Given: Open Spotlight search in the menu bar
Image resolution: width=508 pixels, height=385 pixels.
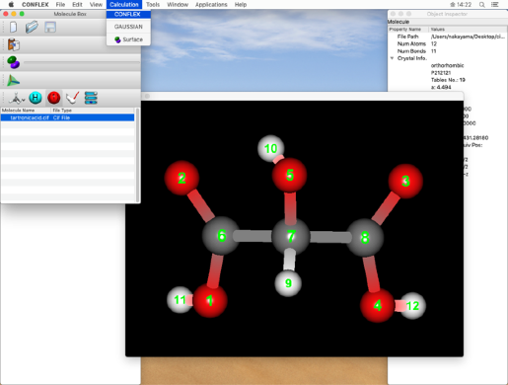Looking at the screenshot, I should (x=482, y=5).
